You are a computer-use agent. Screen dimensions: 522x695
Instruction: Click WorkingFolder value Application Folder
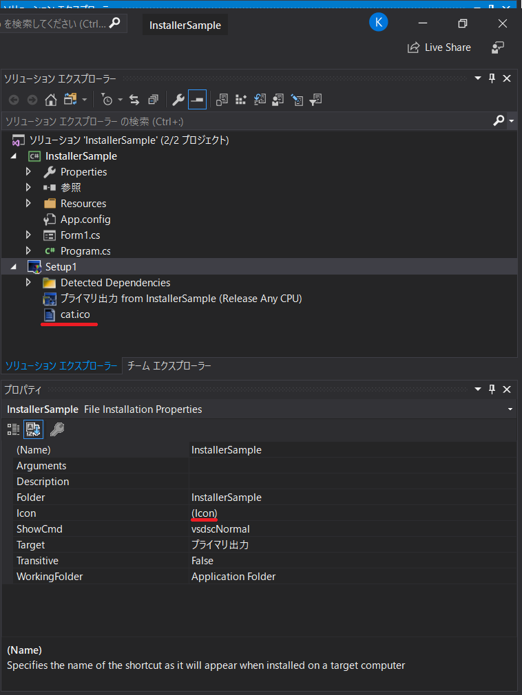[233, 577]
